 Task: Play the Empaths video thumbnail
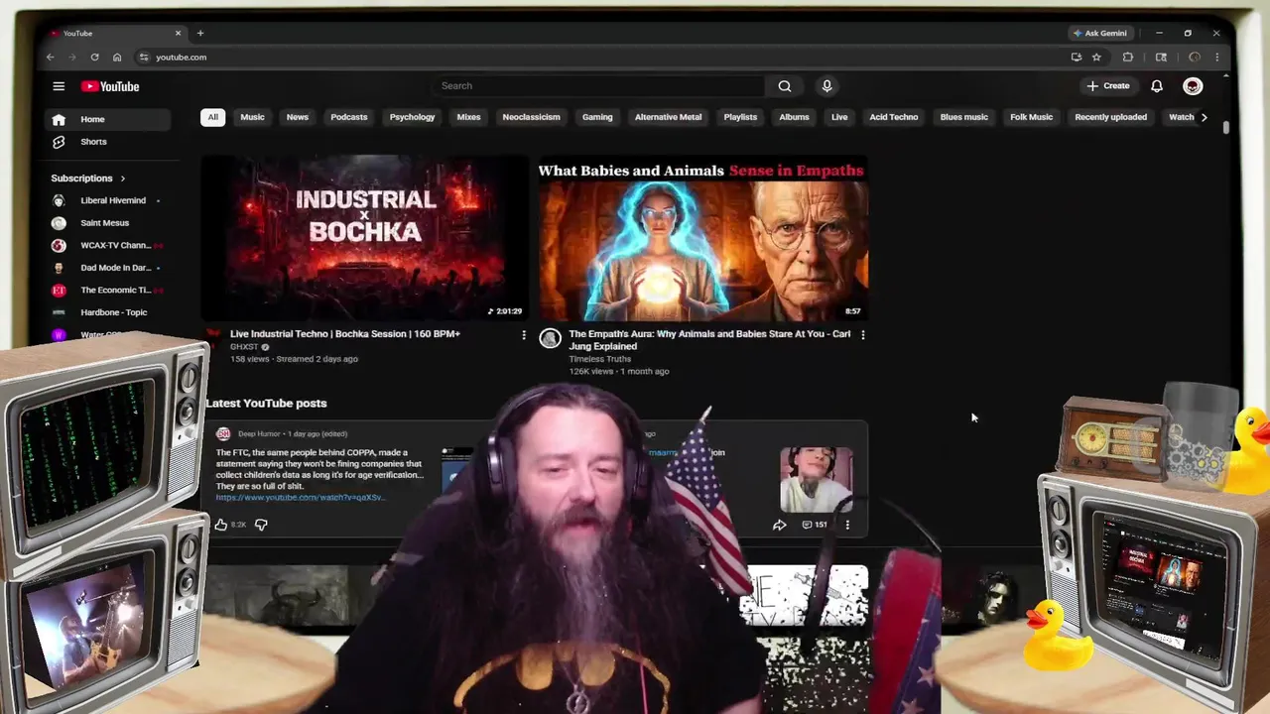[703, 238]
